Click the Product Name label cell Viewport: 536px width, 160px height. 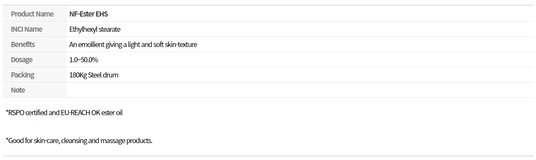35,14
